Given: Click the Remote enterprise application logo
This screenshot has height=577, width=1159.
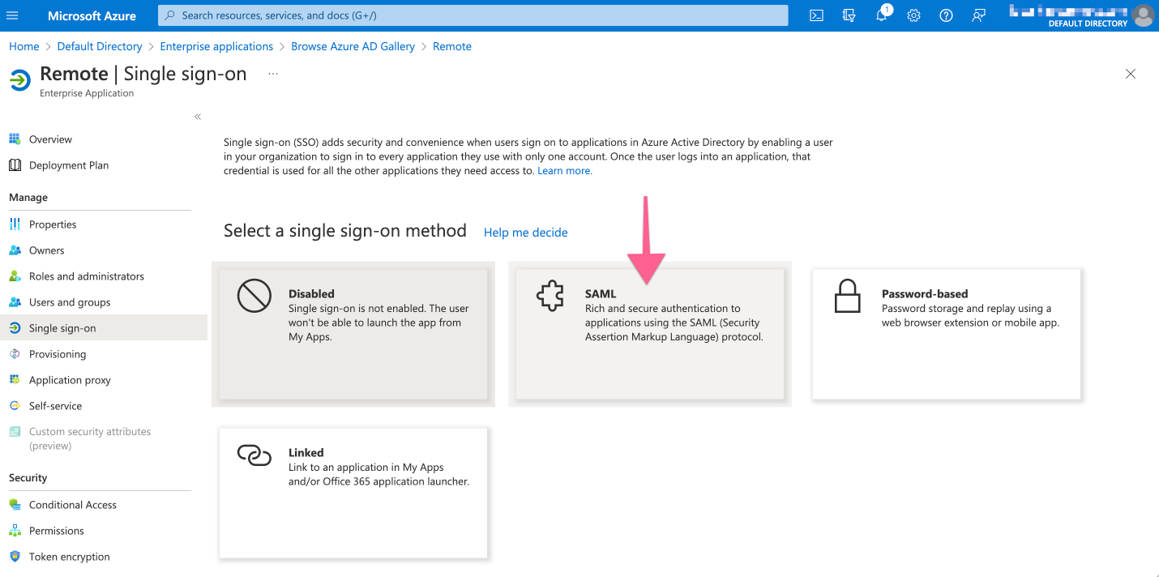Looking at the screenshot, I should pyautogui.click(x=19, y=80).
